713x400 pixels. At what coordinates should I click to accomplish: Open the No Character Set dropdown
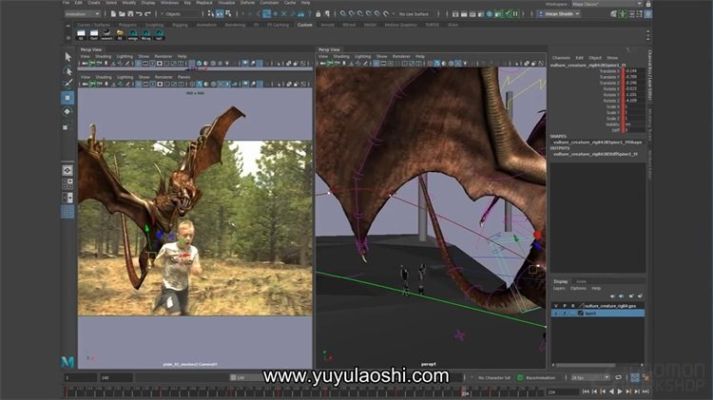click(493, 378)
